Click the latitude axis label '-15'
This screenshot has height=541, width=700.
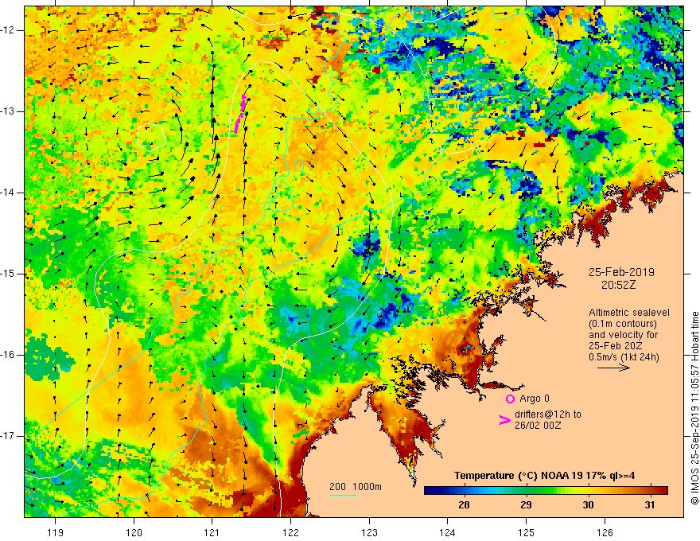(x=8, y=274)
